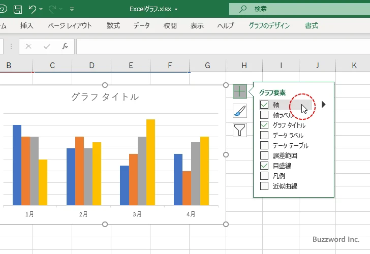Uncheck the 軸 checkbox
This screenshot has width=370, height=254.
[x=264, y=105]
